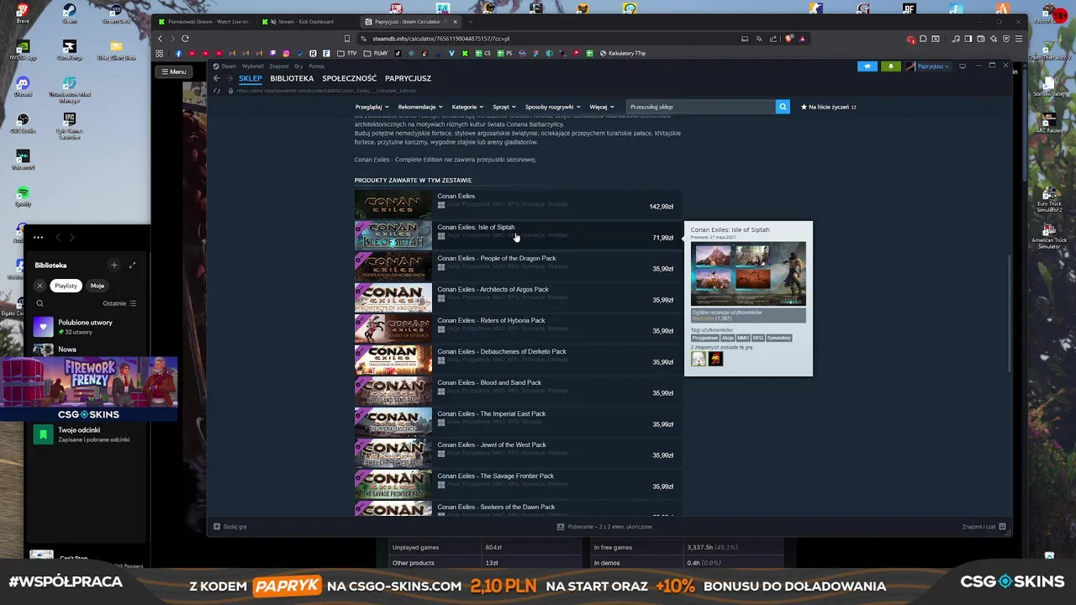Expand the Przeglądaj dropdown
The height and width of the screenshot is (605, 1076).
pos(372,107)
